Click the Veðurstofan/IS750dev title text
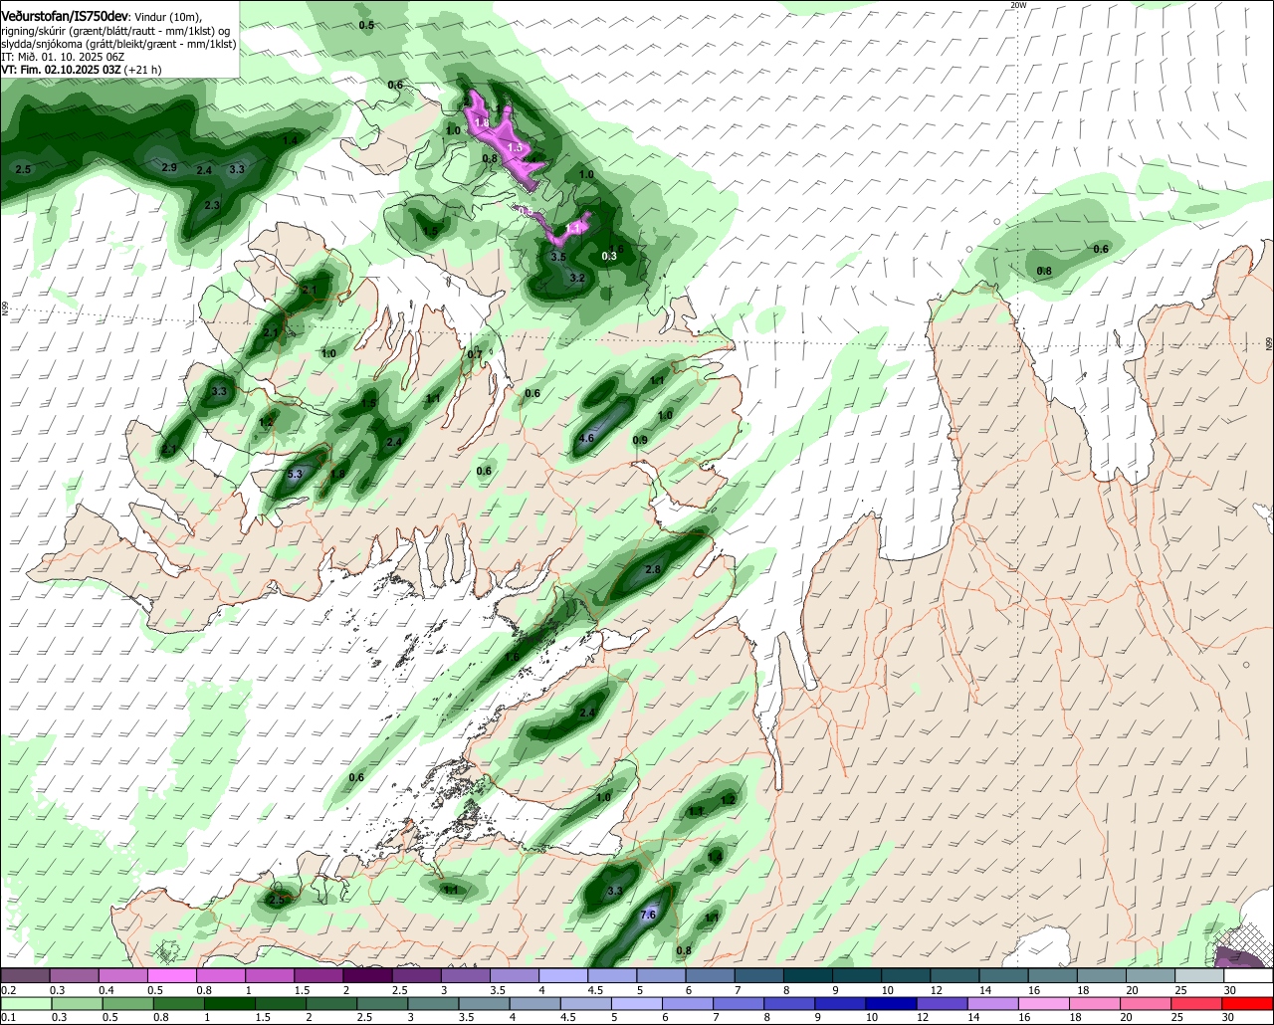The image size is (1274, 1025). coord(65,16)
